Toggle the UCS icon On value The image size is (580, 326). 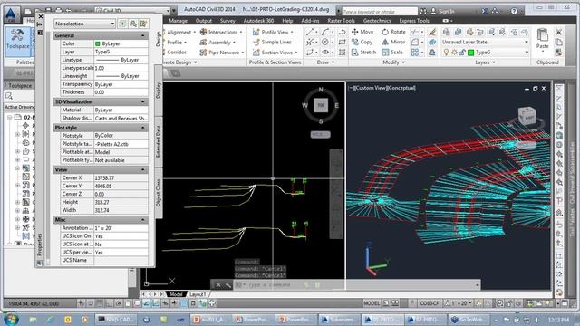(121, 236)
